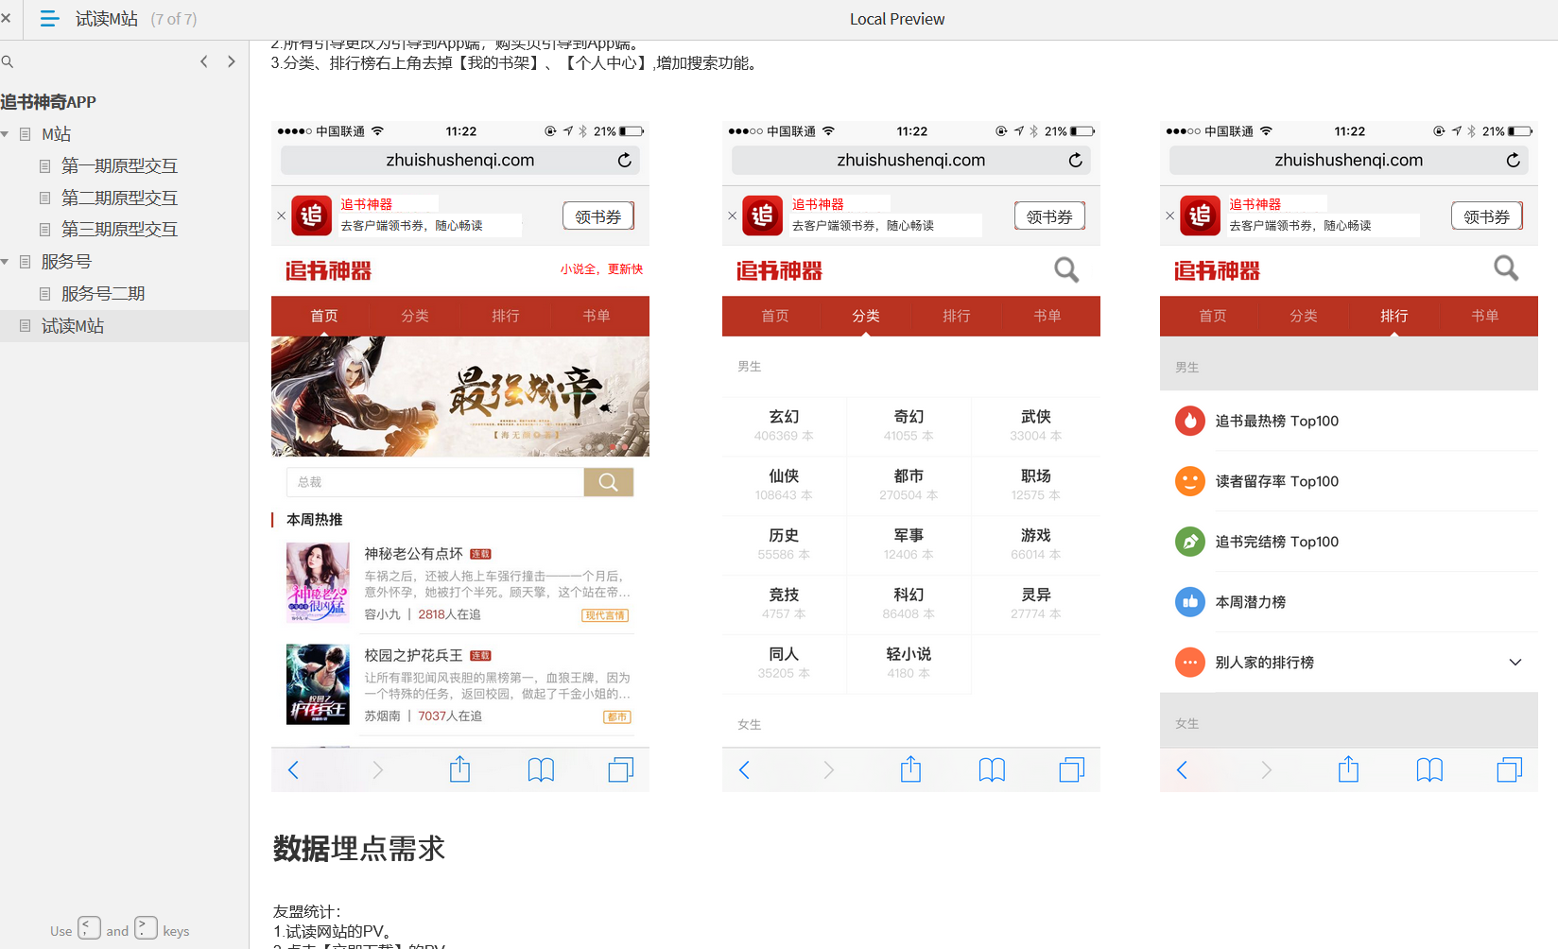Select 书单 tab in first phone mockup
Image resolution: width=1558 pixels, height=949 pixels.
[597, 316]
